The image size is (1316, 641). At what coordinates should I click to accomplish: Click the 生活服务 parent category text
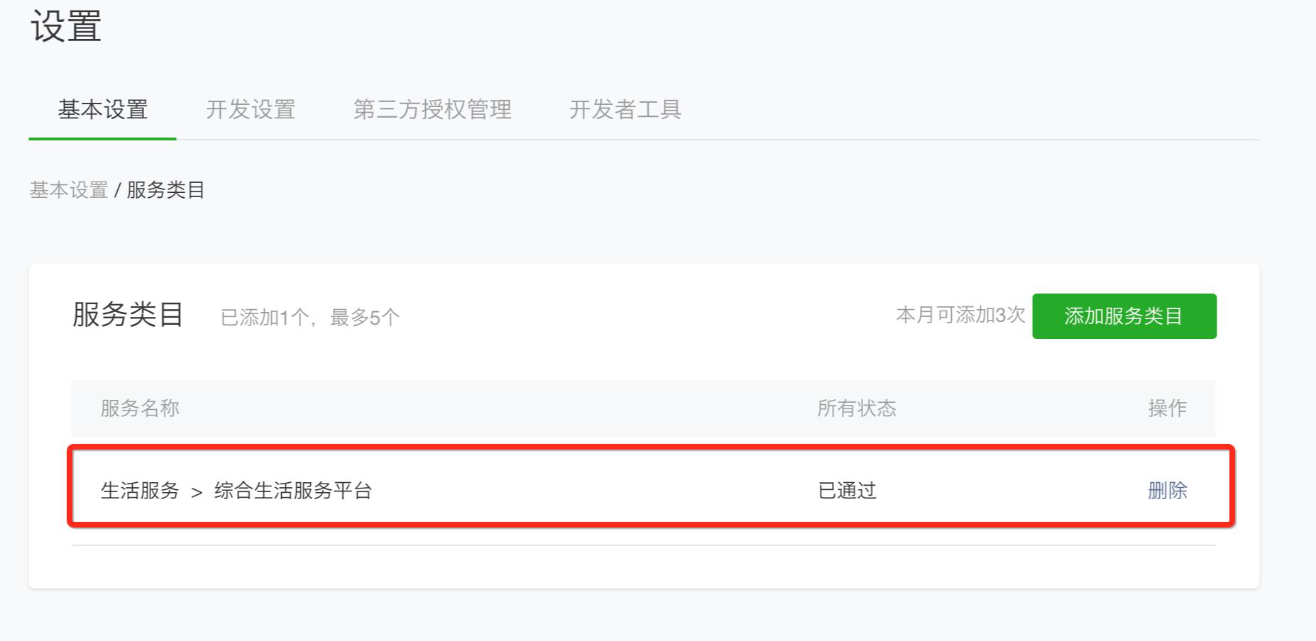(x=140, y=490)
